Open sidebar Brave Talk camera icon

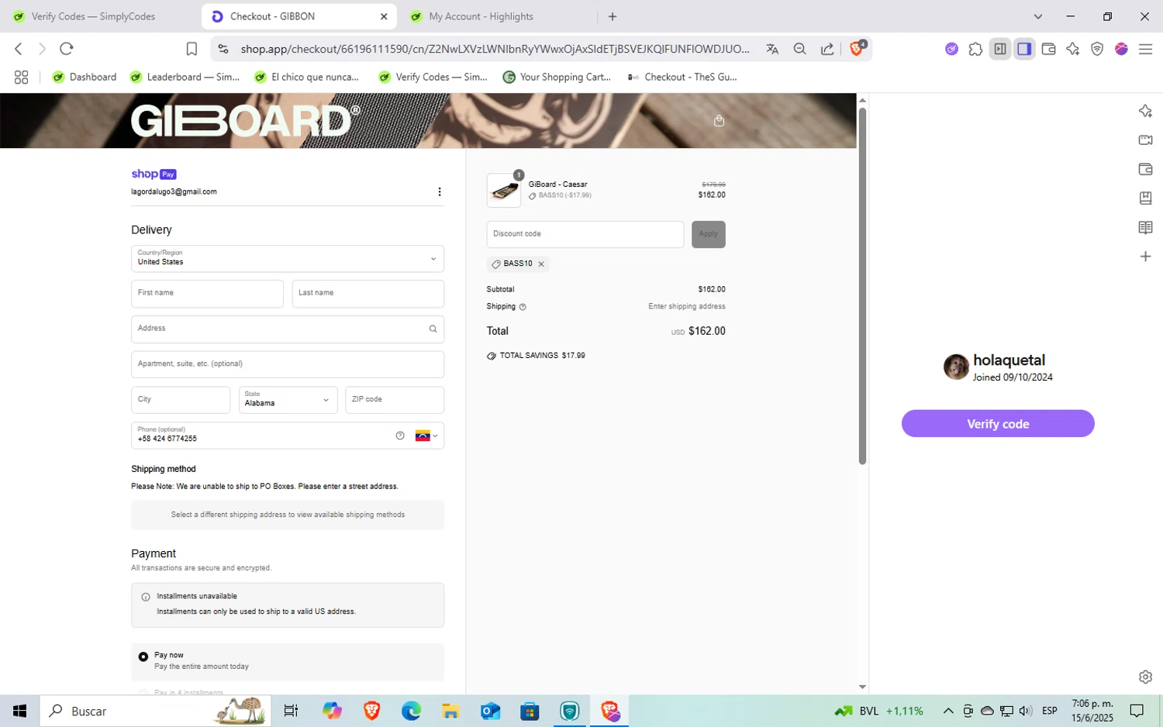[1145, 140]
